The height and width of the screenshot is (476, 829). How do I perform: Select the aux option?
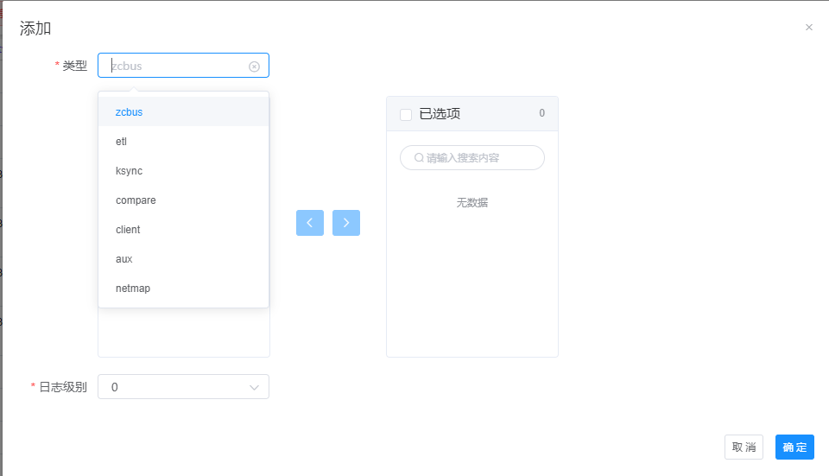point(124,259)
